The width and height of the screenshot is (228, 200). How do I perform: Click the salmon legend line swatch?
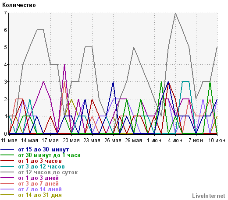click(7, 183)
